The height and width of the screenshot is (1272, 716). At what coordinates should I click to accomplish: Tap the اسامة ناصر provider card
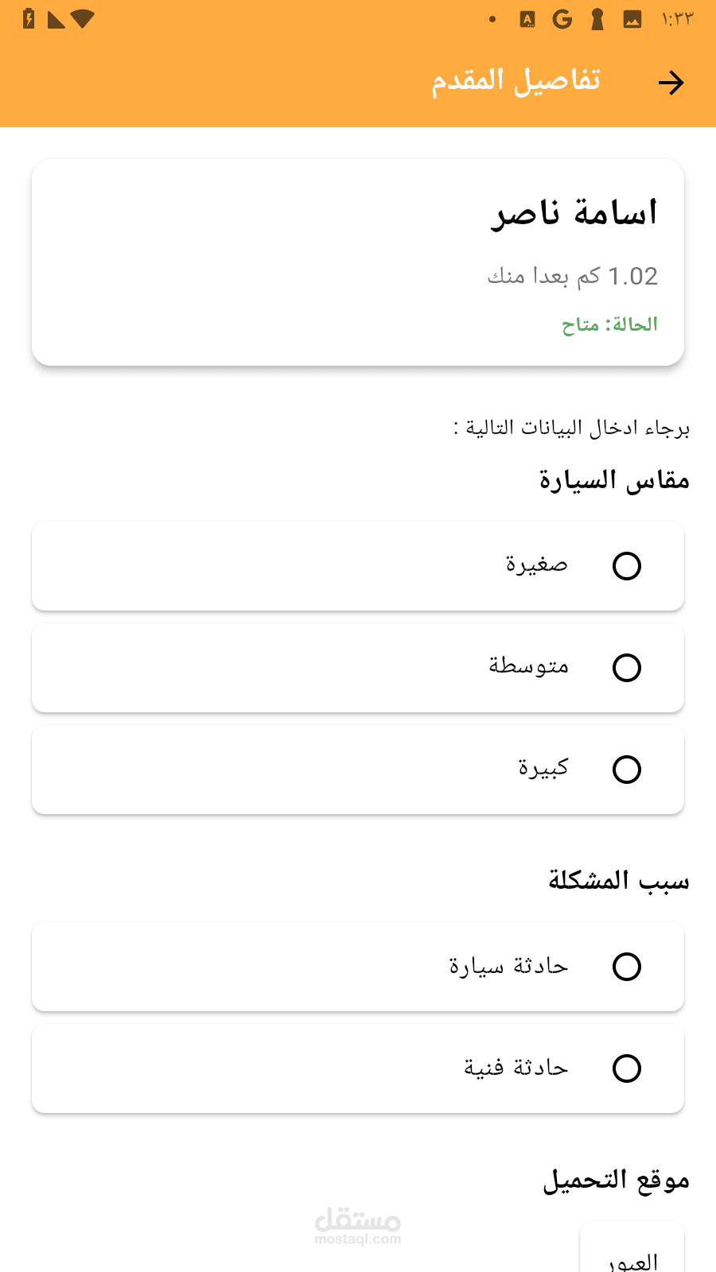(x=358, y=262)
